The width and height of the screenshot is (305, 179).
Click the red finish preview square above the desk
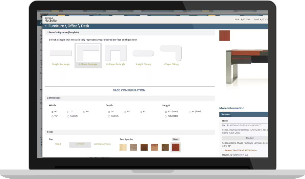(224, 36)
